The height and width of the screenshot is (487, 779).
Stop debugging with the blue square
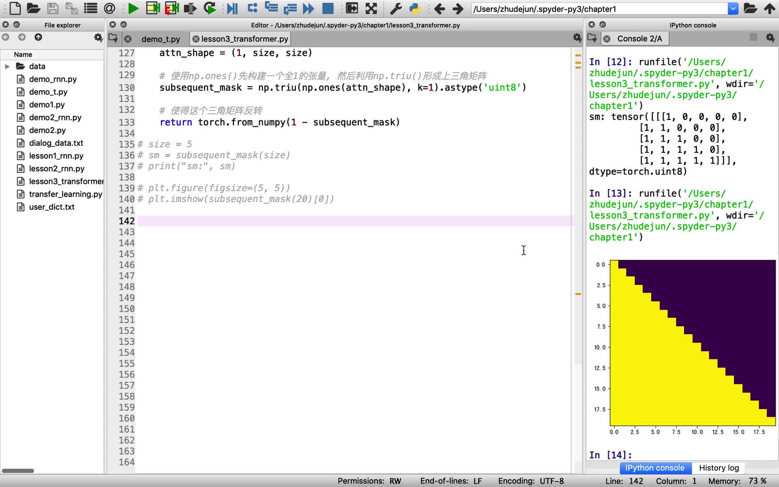pyautogui.click(x=328, y=8)
